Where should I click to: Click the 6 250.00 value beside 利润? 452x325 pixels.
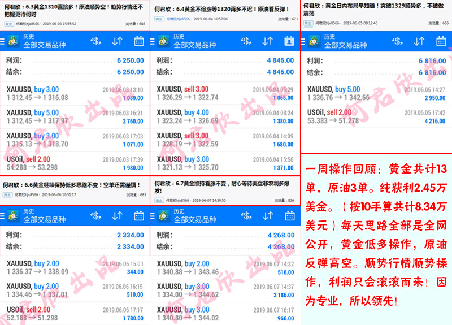(131, 60)
